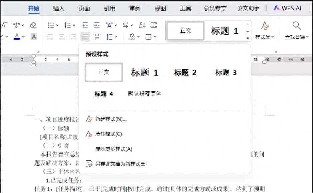
Task: Click the bulleted list icon
Action: point(51,25)
